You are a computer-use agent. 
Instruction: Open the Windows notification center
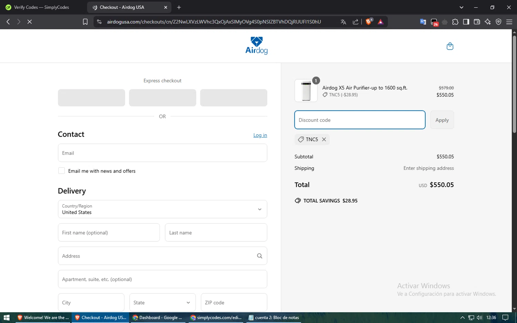point(505,317)
